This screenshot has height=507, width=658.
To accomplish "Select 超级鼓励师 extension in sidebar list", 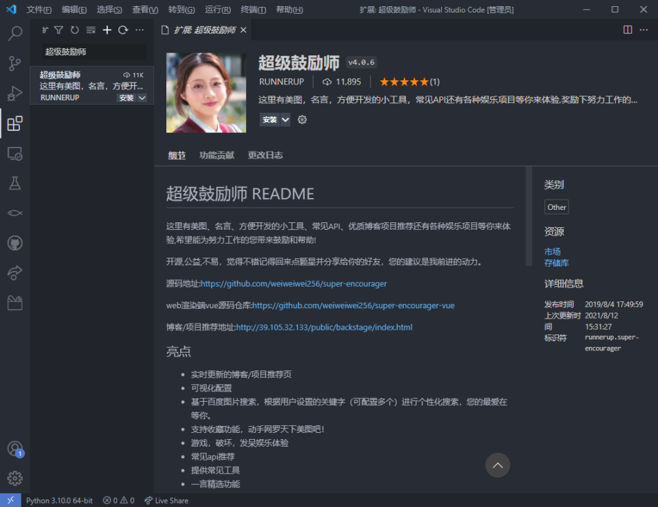I will point(92,85).
